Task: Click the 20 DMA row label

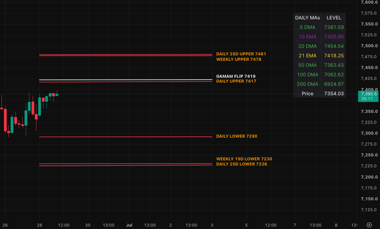Action: tap(307, 46)
